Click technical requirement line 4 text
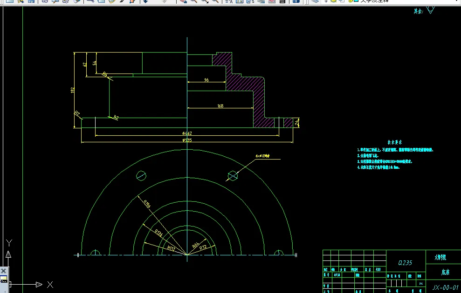 point(378,167)
